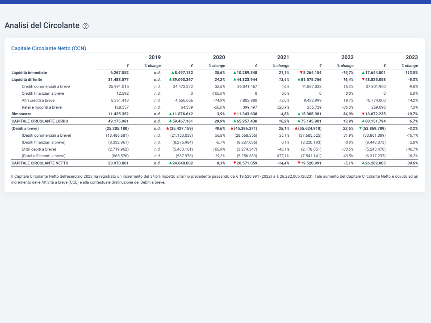The height and width of the screenshot is (323, 431).
Task: Select the Ratei e risconti a breve label
Action: click(x=42, y=107)
